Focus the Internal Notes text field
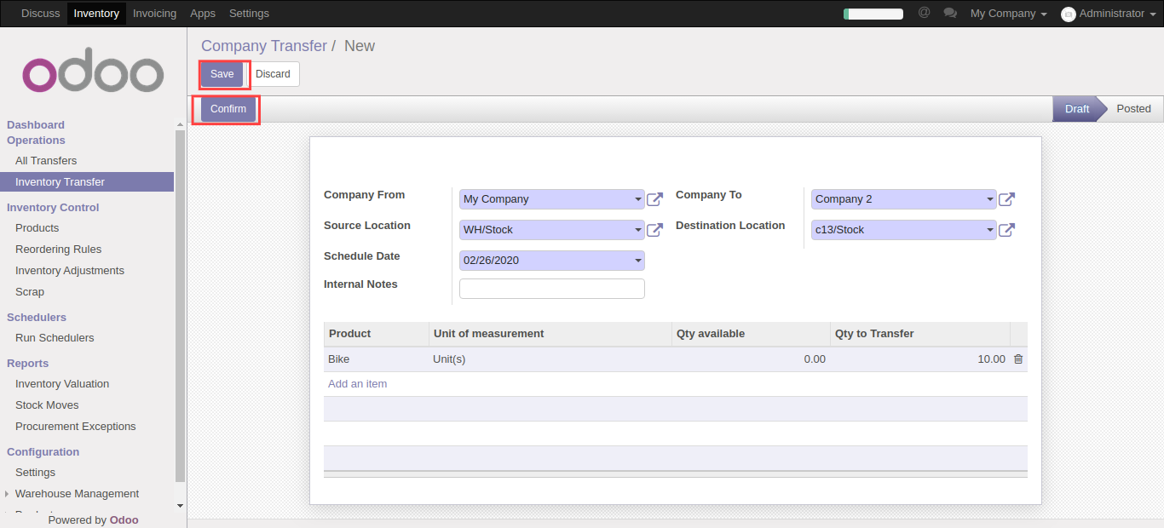Viewport: 1164px width, 528px height. 551,289
